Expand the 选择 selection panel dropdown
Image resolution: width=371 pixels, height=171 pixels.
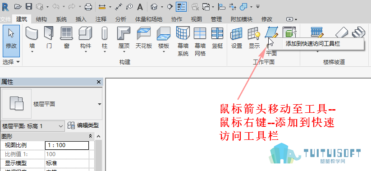coord(11,62)
